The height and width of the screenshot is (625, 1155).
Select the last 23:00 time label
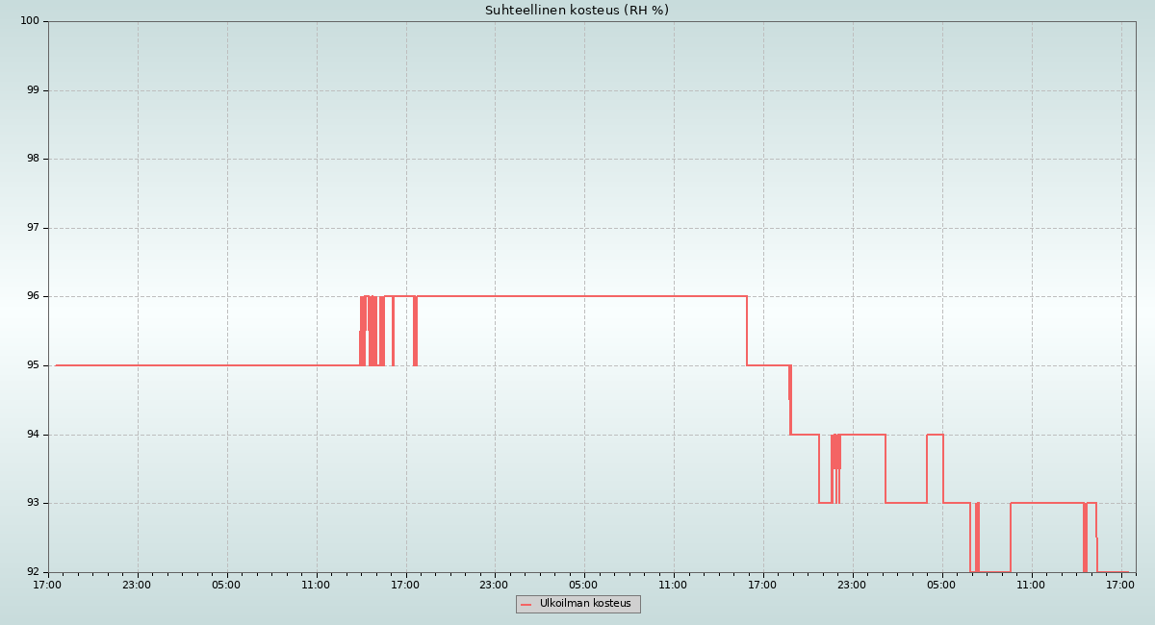[x=852, y=585]
